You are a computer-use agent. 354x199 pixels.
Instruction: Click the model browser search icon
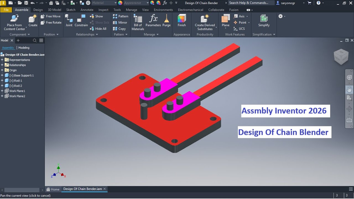tap(35, 41)
